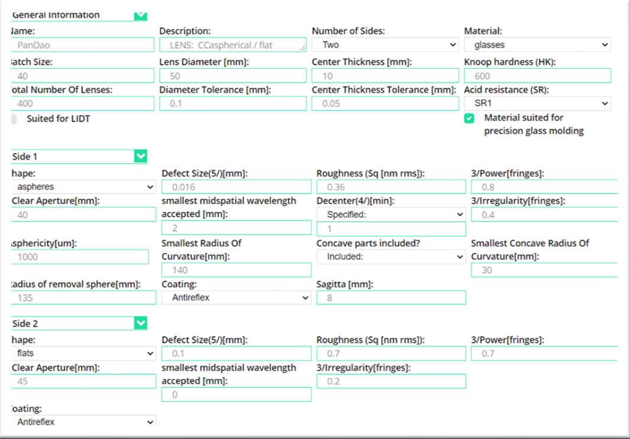Toggle the Suited for LIDT checkbox
Viewport: 630px width, 439px height.
pos(14,119)
